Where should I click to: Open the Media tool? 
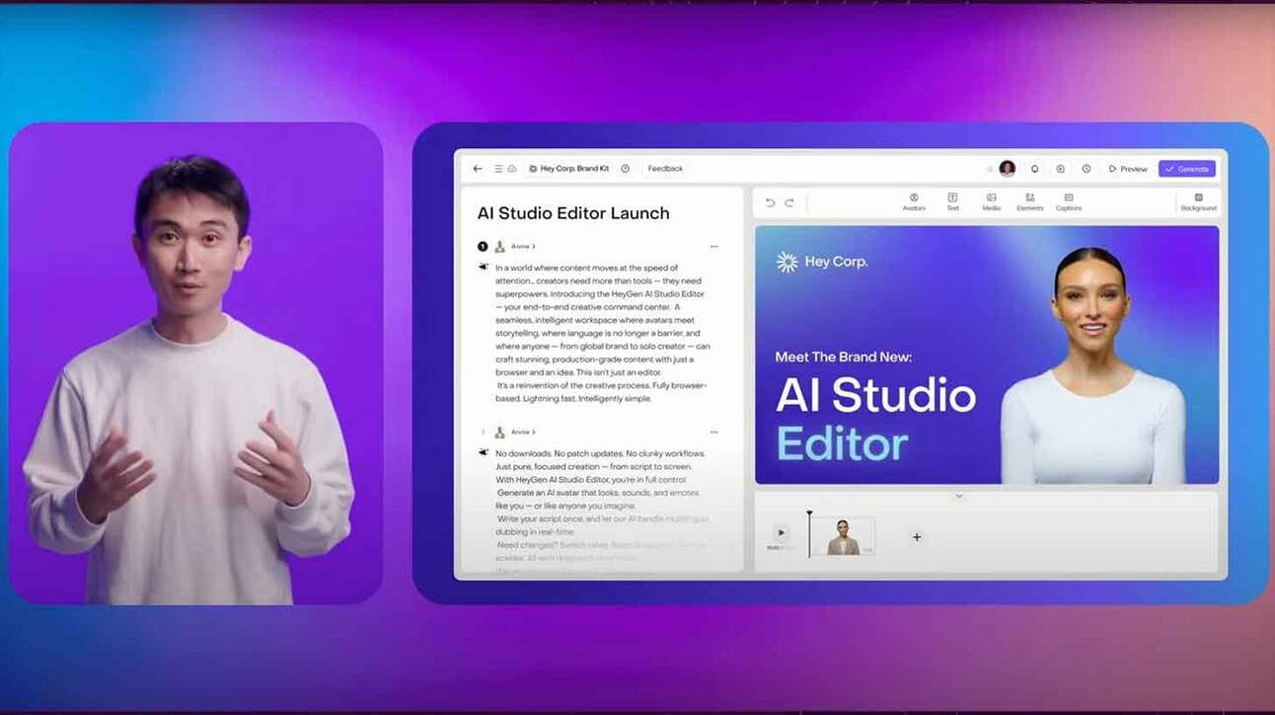991,202
